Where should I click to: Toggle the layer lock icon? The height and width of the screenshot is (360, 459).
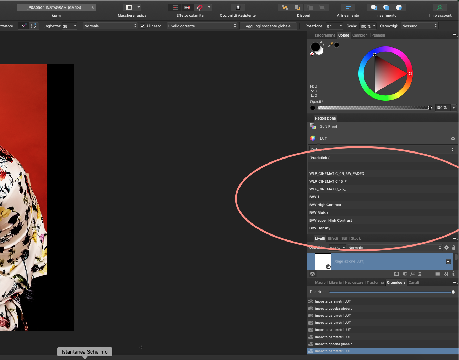(454, 248)
